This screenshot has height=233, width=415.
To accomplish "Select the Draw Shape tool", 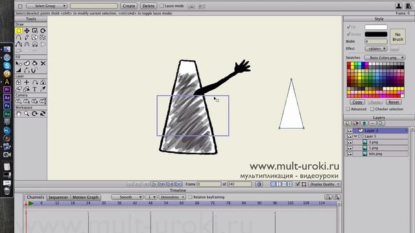I will coord(34,38).
